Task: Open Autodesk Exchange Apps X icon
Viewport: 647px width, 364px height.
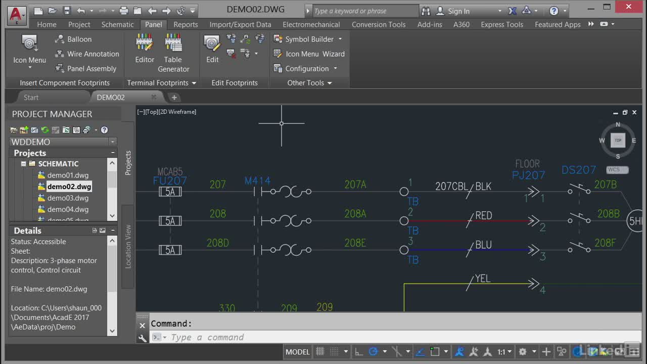Action: click(512, 11)
